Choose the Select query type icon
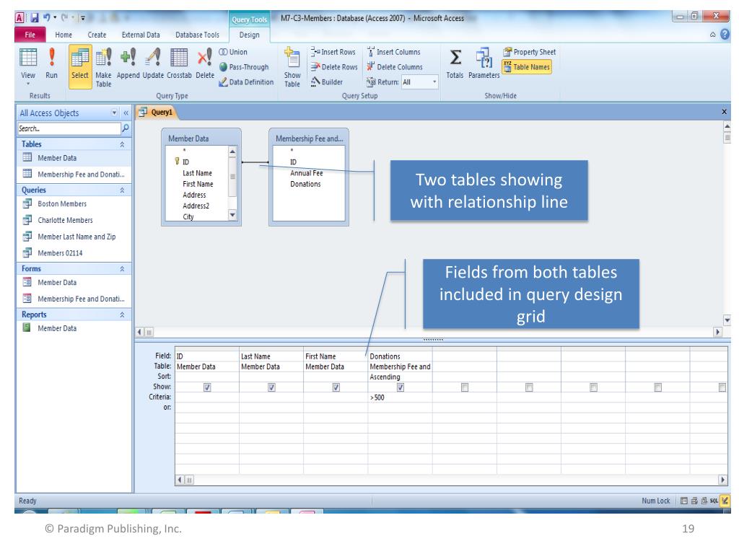Viewport: 739px width, 554px height. [79, 66]
